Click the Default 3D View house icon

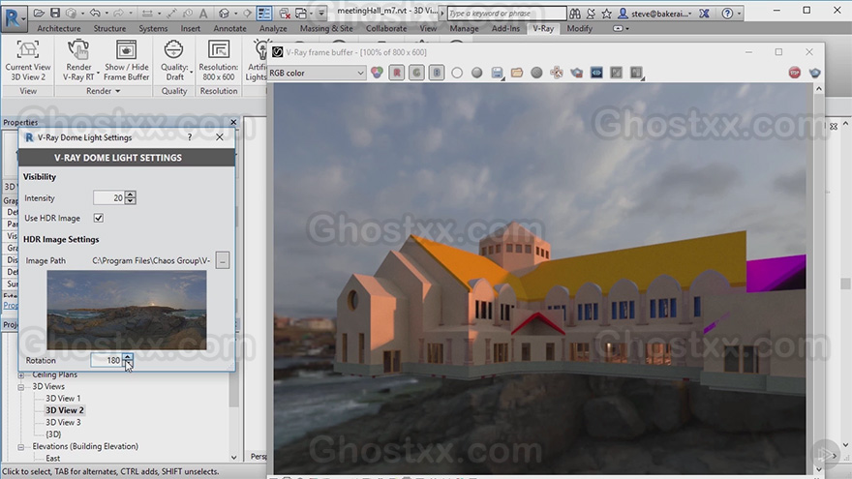point(224,13)
